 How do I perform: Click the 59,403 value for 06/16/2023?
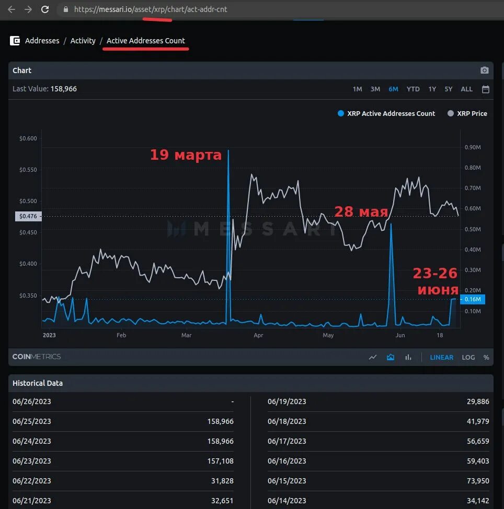point(478,461)
